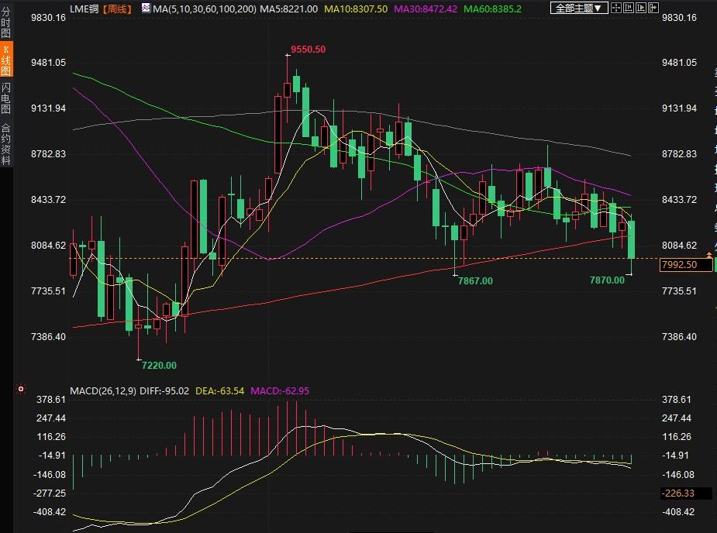The image size is (717, 533).
Task: Open the 全部主题 dropdown
Action: 579,9
